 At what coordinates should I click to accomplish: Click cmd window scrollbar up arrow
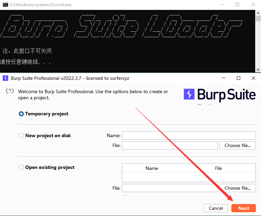pos(258,13)
